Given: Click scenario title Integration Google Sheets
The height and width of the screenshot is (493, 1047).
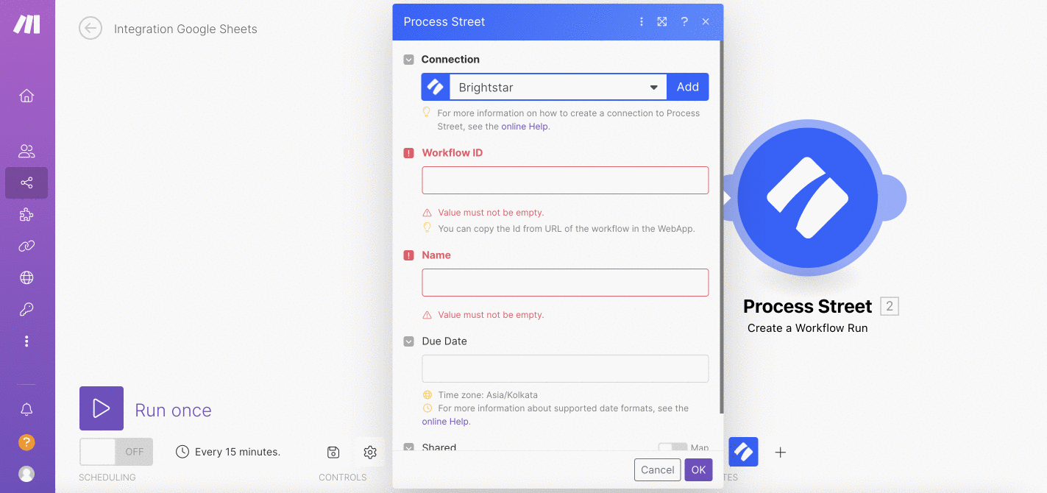Looking at the screenshot, I should tap(185, 29).
